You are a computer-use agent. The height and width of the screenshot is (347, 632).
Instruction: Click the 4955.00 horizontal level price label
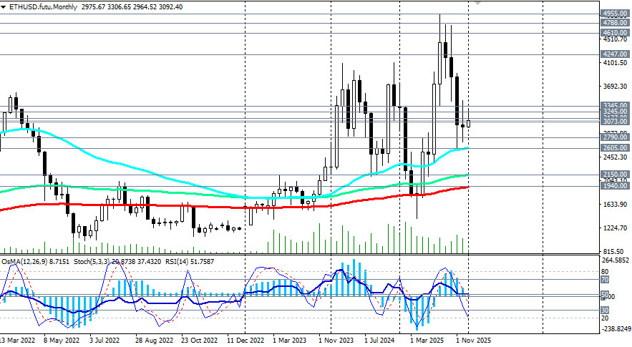(x=615, y=14)
